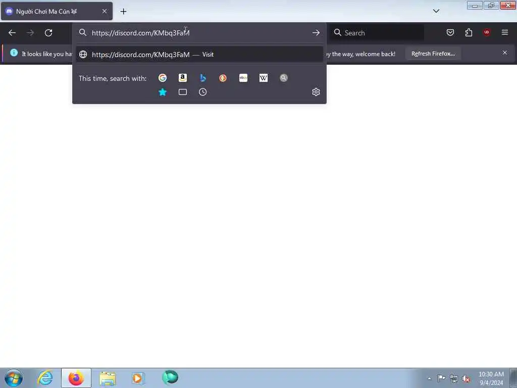Image resolution: width=517 pixels, height=388 pixels.
Task: Reload the current page
Action: [48, 33]
